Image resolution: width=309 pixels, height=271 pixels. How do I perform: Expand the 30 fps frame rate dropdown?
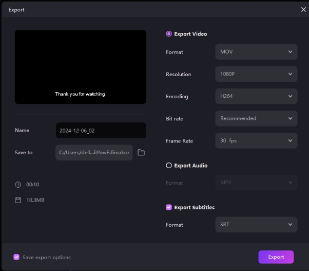point(256,140)
